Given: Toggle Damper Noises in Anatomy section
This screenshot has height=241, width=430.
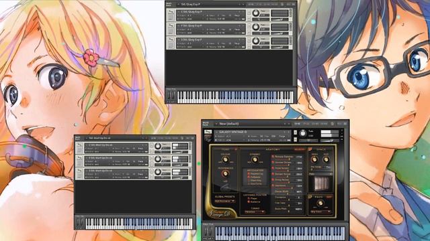Looking at the screenshot, I should point(273,174).
